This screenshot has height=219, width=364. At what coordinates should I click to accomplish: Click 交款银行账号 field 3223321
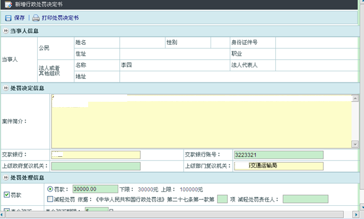coord(279,155)
